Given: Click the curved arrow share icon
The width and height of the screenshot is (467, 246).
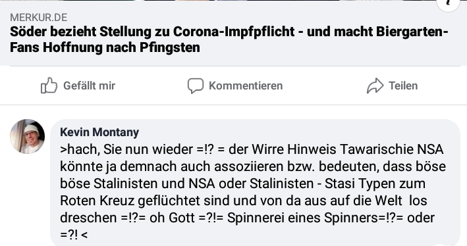Looking at the screenshot, I should tap(375, 86).
